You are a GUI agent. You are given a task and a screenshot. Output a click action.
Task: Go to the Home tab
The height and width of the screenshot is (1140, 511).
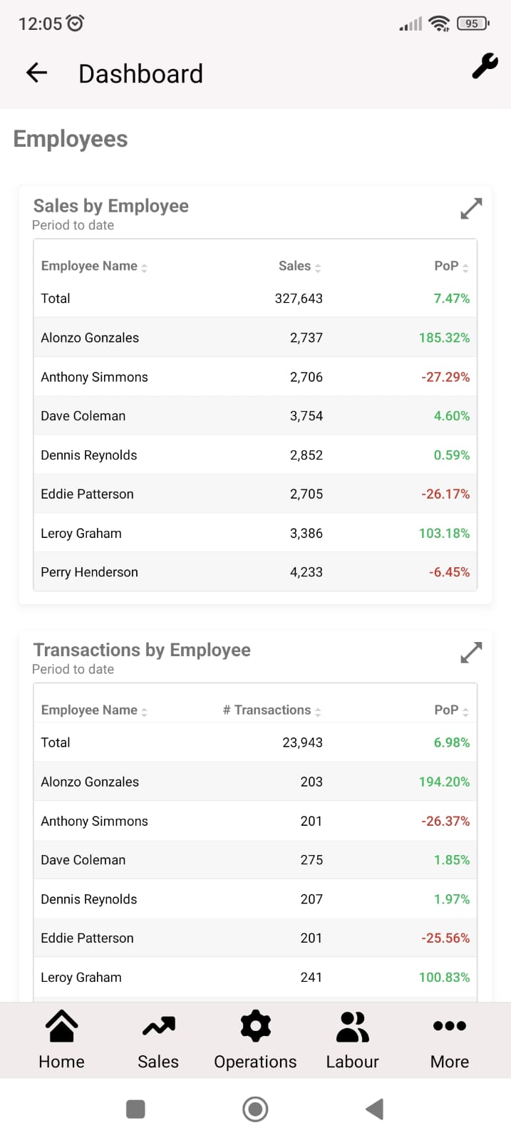tap(62, 1040)
